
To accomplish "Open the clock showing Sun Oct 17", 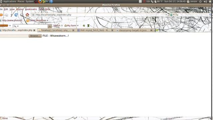I will click(x=175, y=1).
